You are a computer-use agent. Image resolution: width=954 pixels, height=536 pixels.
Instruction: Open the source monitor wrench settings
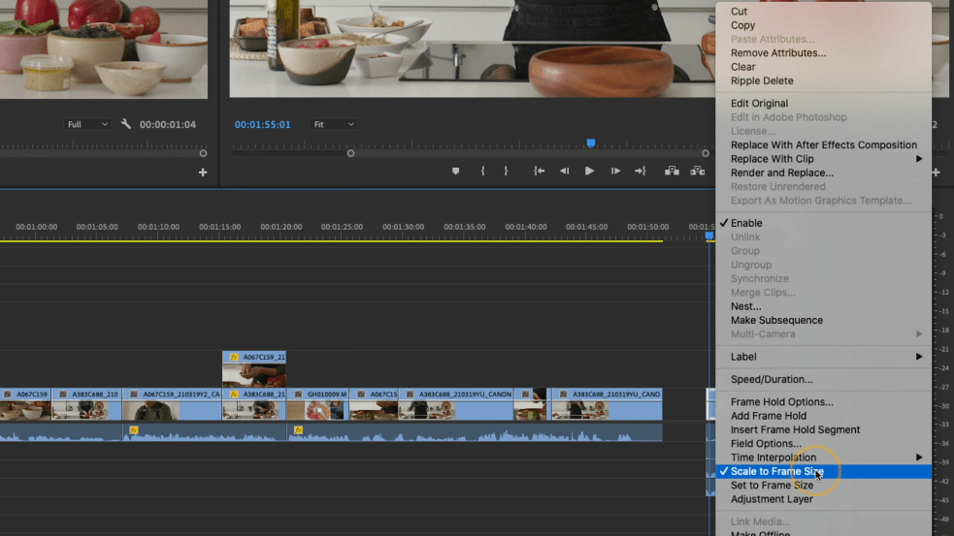pyautogui.click(x=126, y=124)
